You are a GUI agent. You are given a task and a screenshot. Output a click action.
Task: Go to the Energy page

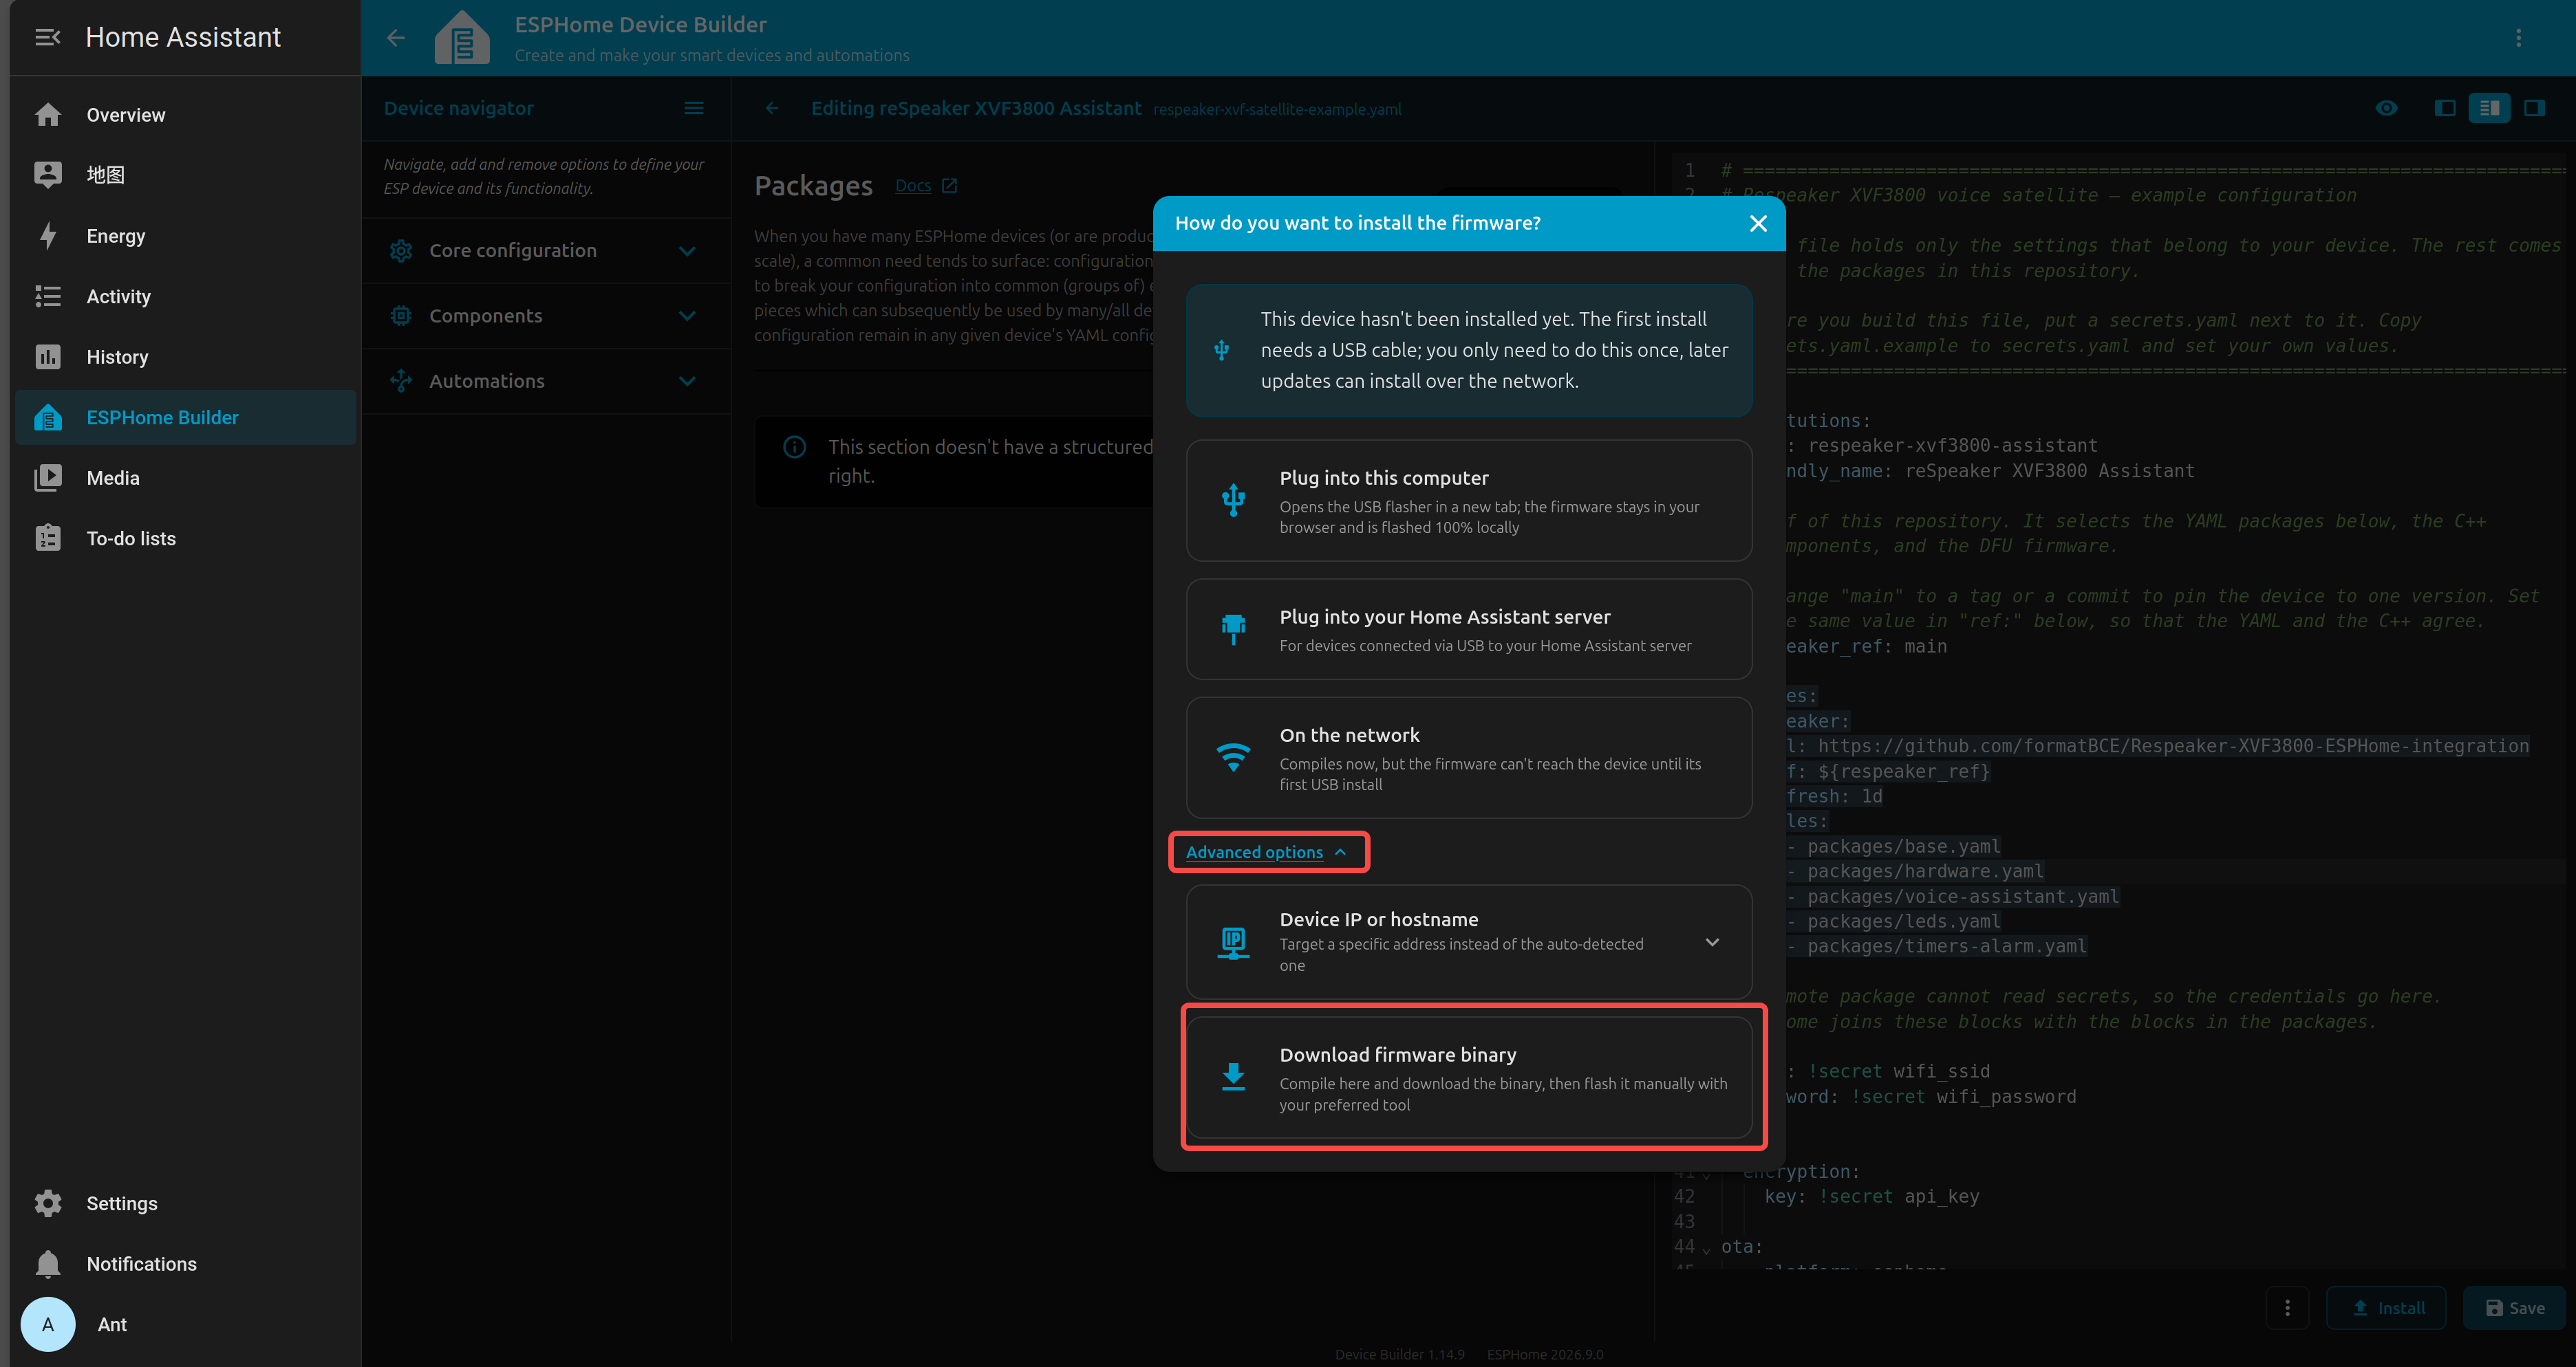pyautogui.click(x=186, y=236)
